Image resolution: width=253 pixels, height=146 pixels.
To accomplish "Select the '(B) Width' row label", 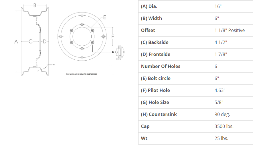I will coord(151,18).
